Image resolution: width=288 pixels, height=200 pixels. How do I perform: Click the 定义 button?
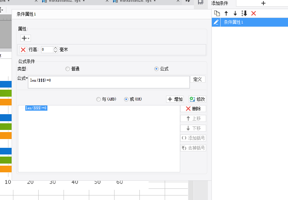click(198, 79)
